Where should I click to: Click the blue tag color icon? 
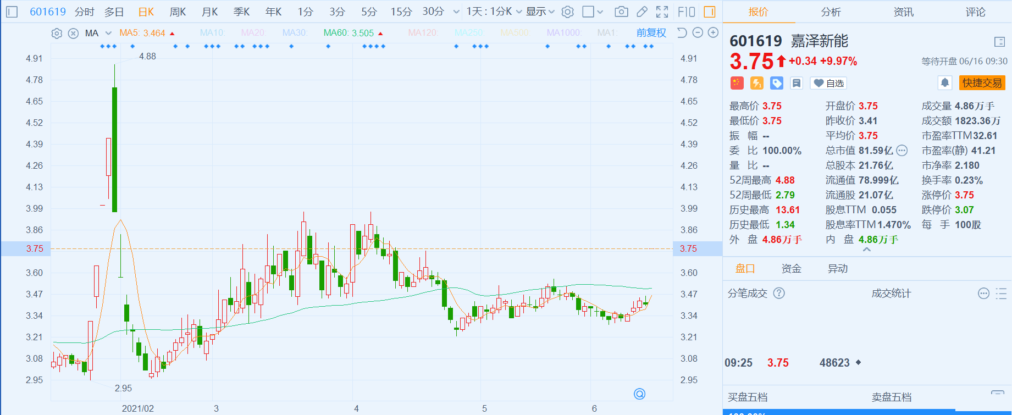[x=777, y=83]
